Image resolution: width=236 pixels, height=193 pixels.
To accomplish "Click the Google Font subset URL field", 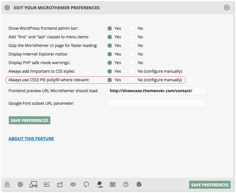I will coord(157,103).
